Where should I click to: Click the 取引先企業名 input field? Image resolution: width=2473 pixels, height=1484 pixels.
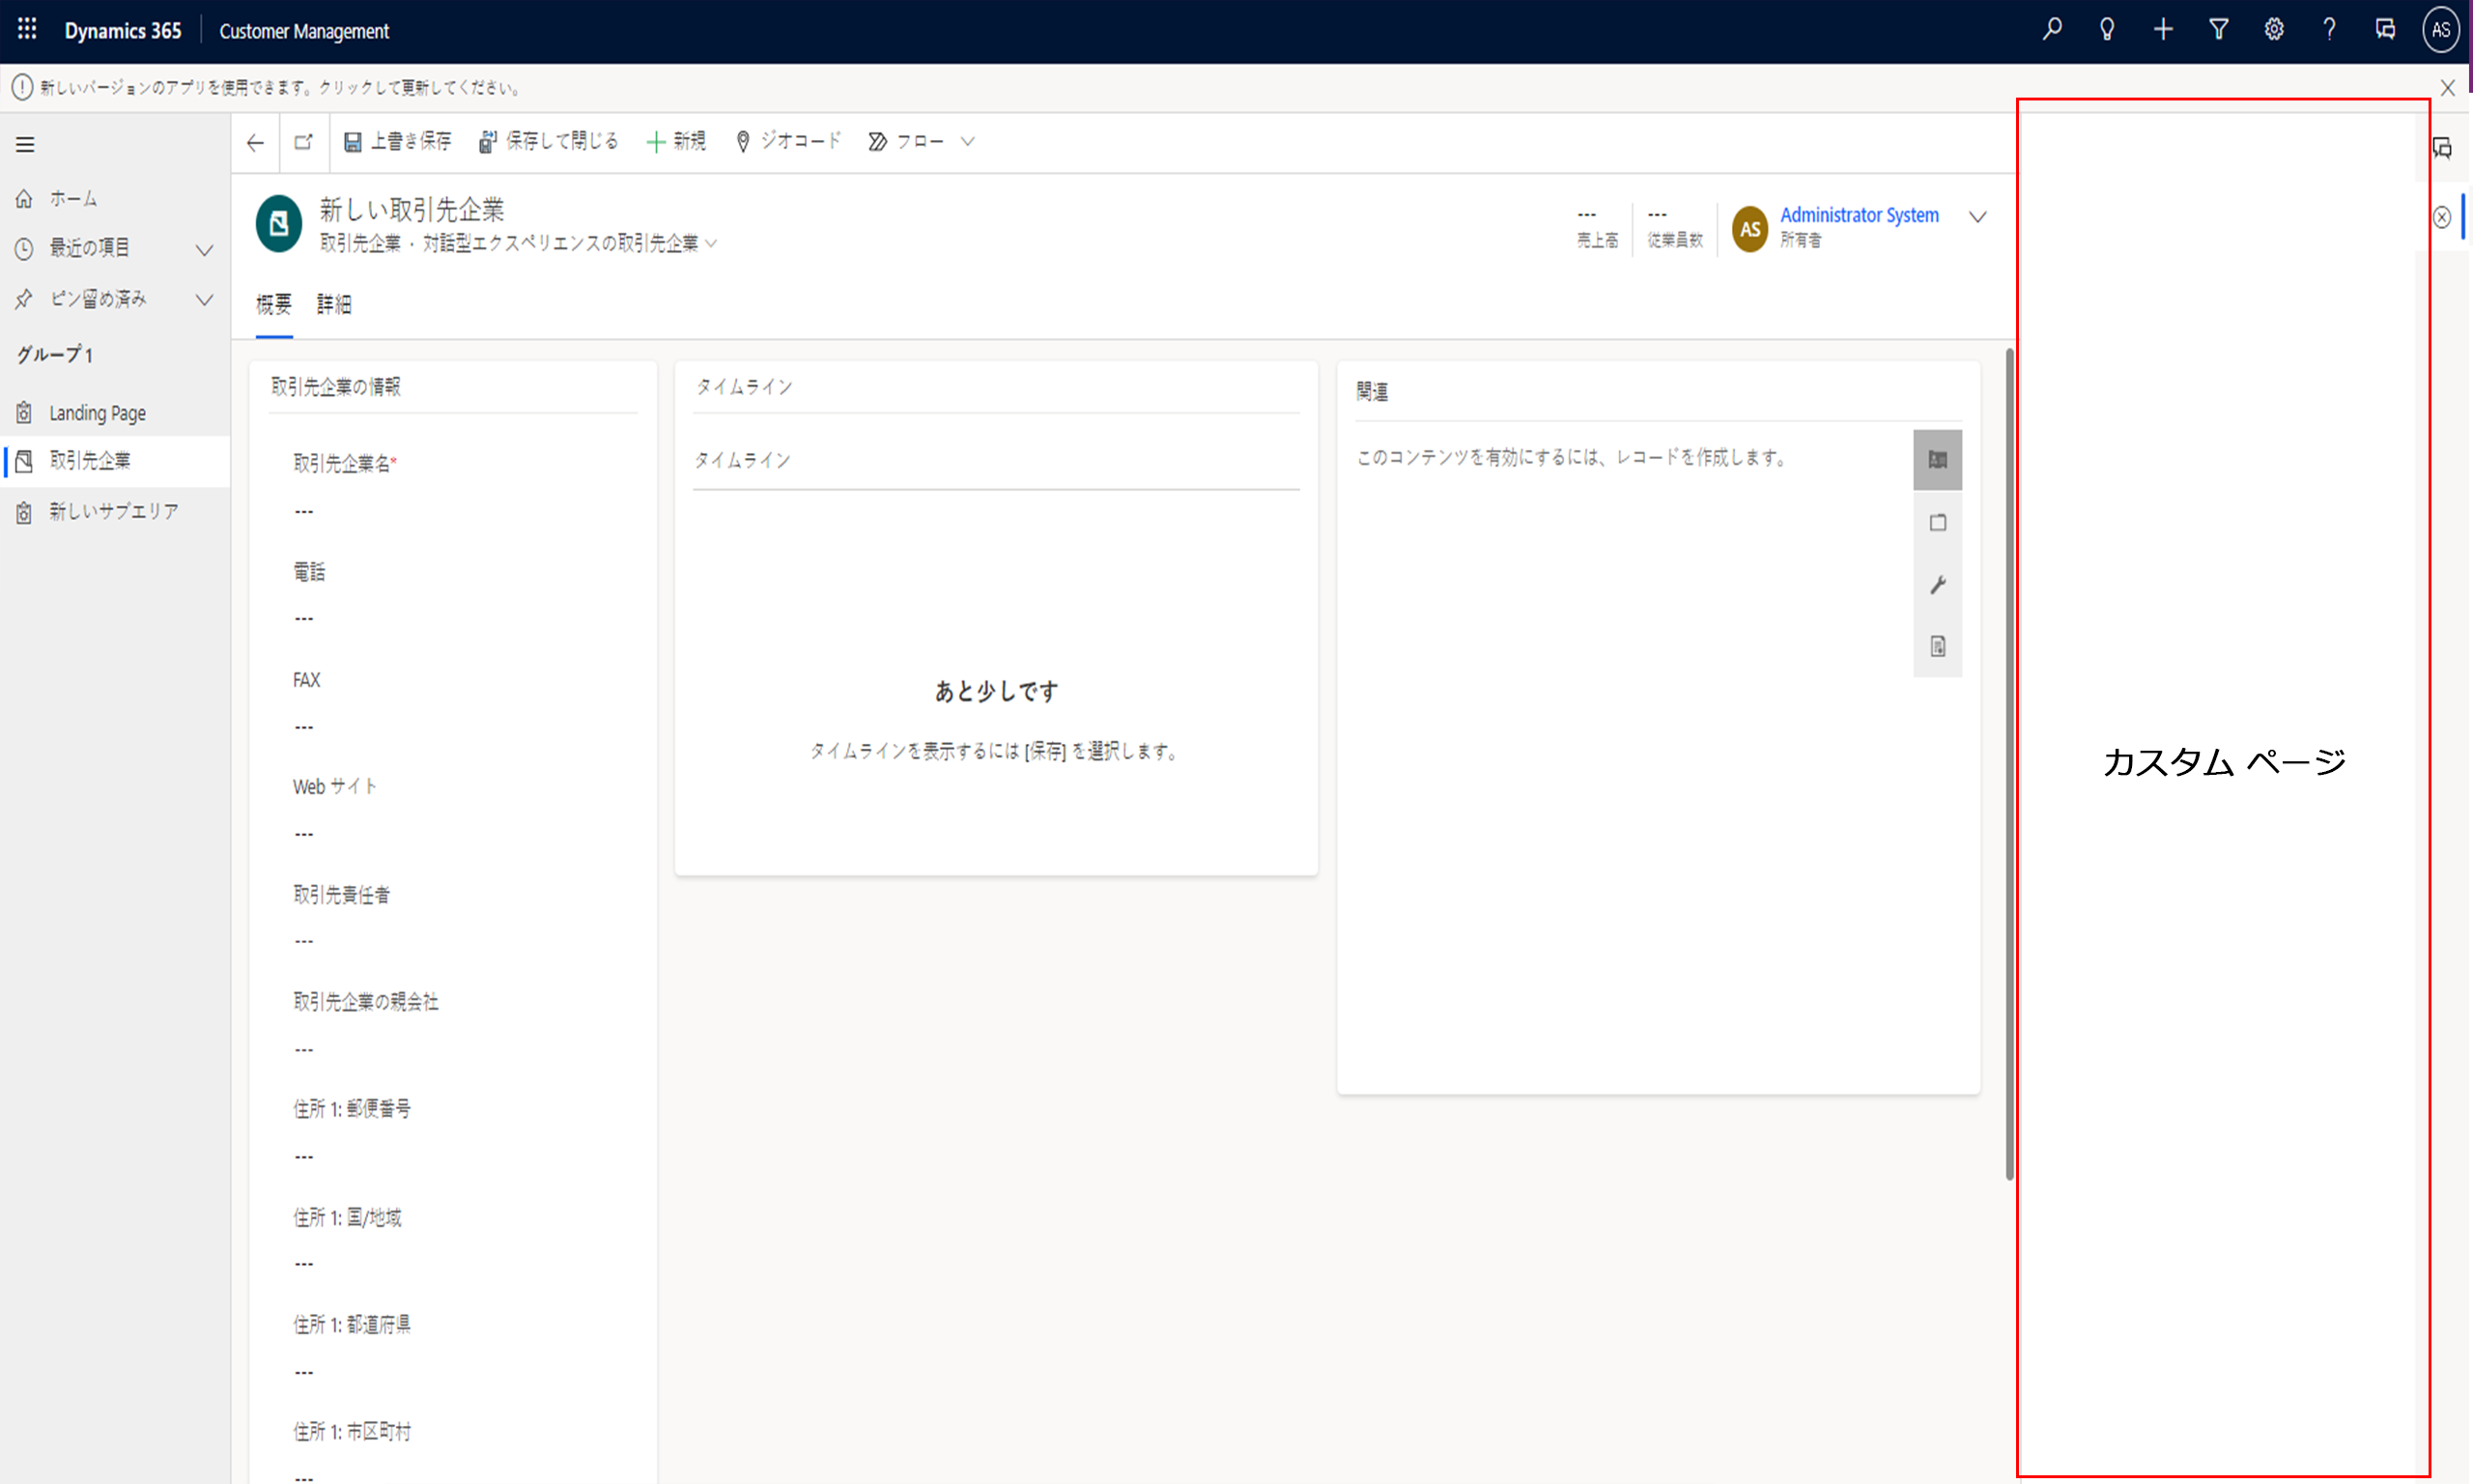point(463,512)
